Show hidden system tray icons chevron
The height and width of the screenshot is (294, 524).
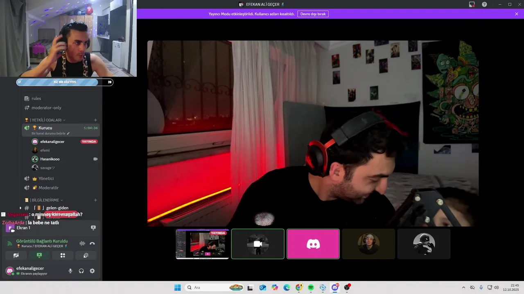point(463,287)
